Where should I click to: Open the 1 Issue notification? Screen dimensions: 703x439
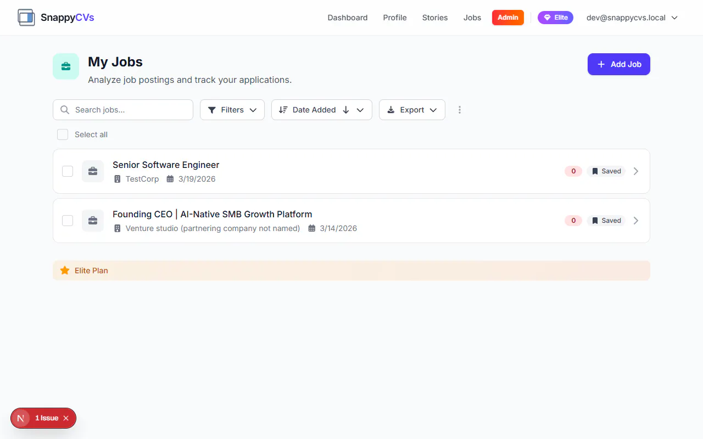pyautogui.click(x=47, y=418)
